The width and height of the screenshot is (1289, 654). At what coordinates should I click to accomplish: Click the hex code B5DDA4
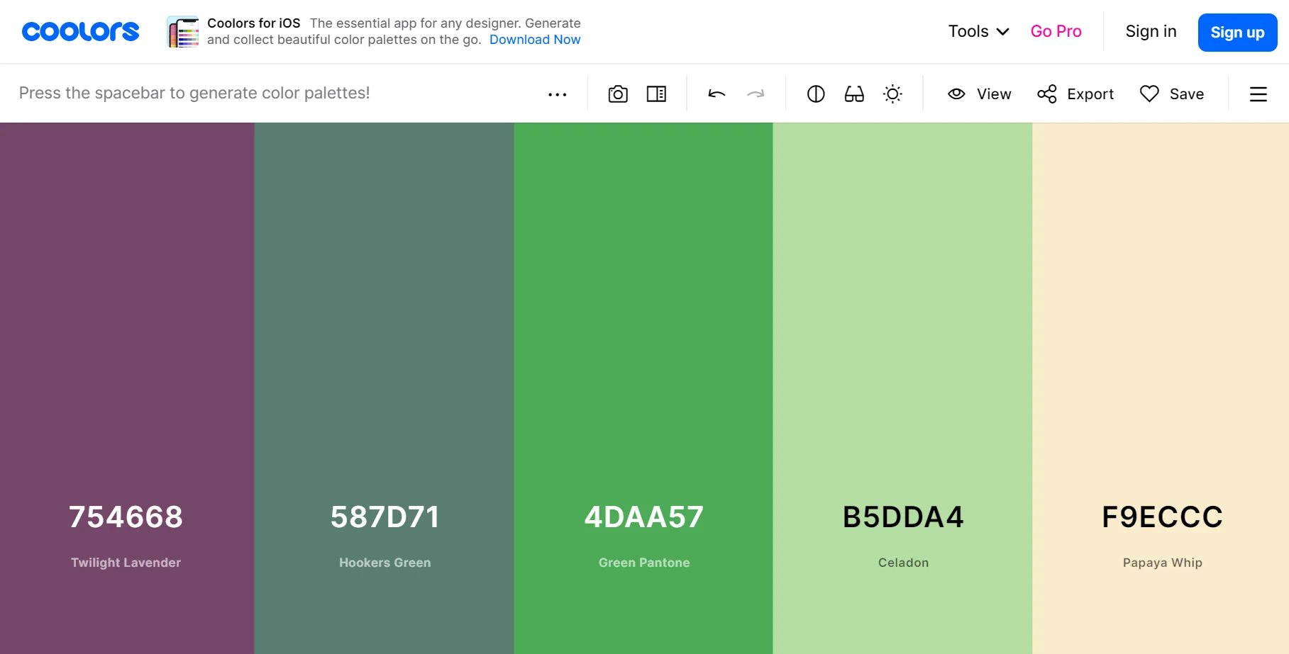point(903,517)
